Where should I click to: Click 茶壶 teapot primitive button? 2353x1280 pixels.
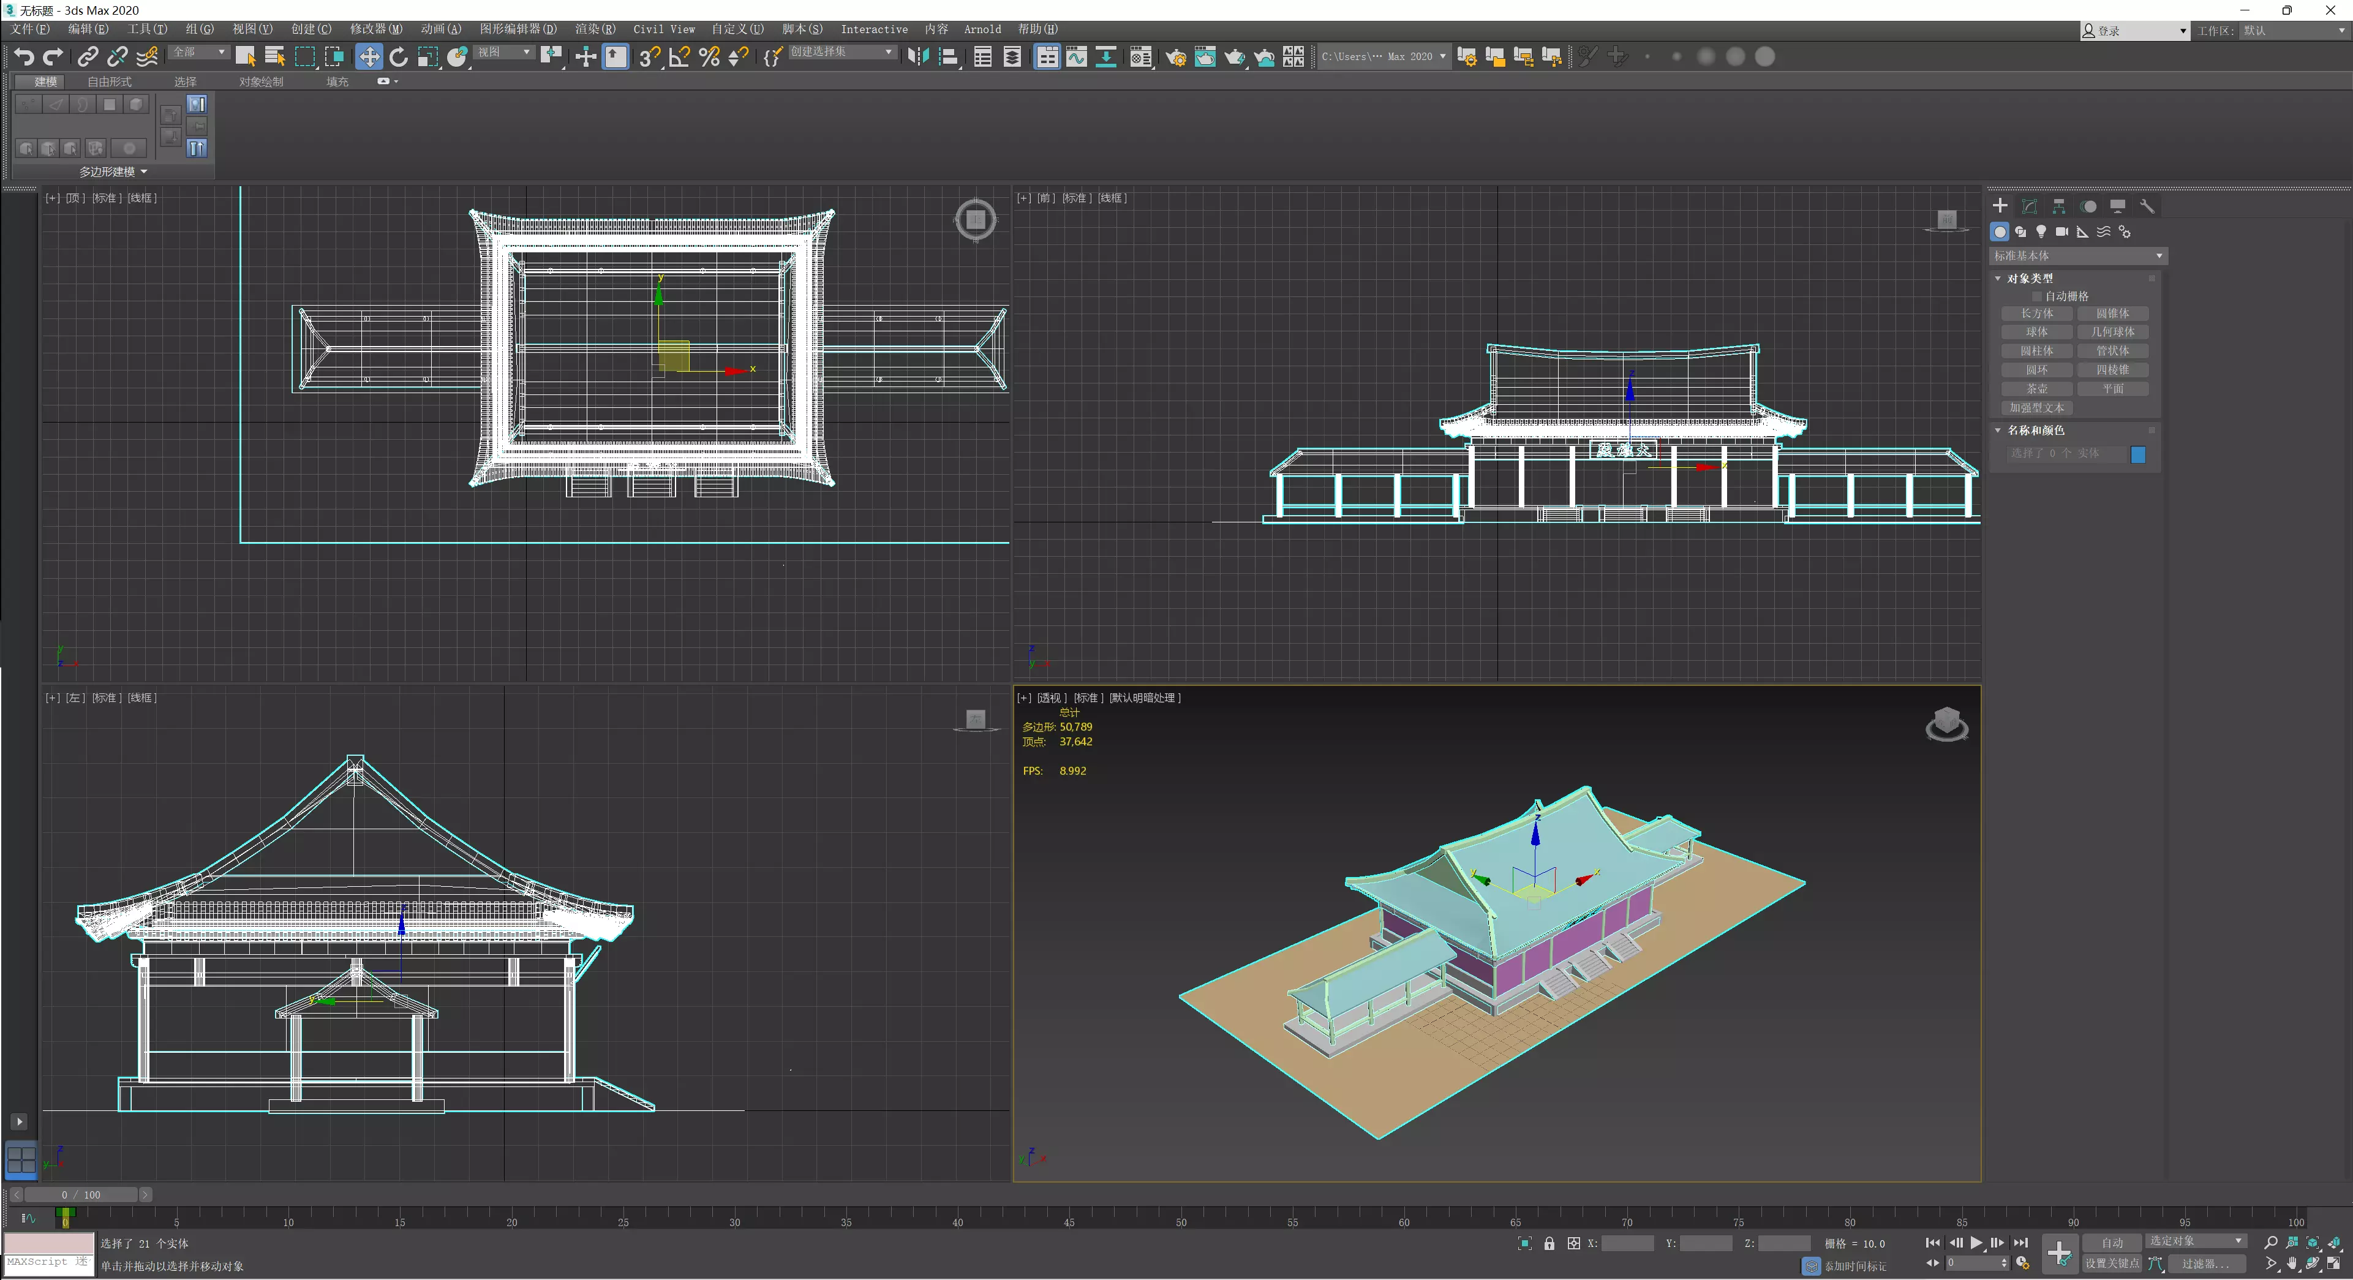2036,390
